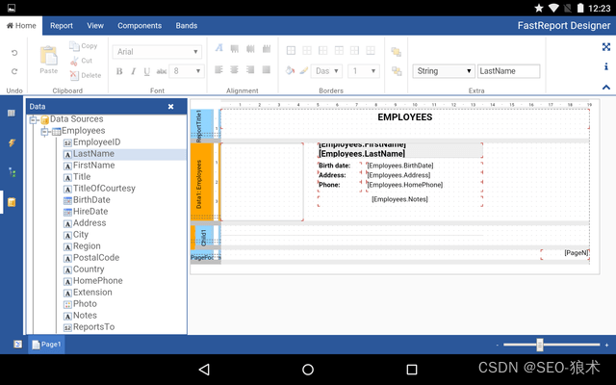The height and width of the screenshot is (385, 616).
Task: Click the undo arrow icon
Action: coord(14,53)
